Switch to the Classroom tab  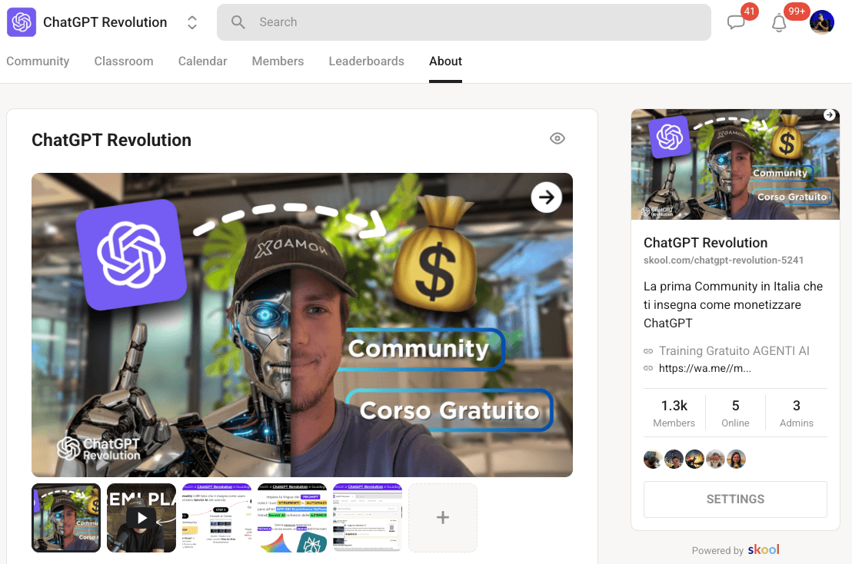coord(124,61)
